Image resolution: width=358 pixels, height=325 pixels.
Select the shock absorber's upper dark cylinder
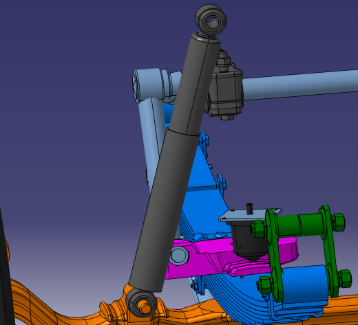[x=195, y=85]
